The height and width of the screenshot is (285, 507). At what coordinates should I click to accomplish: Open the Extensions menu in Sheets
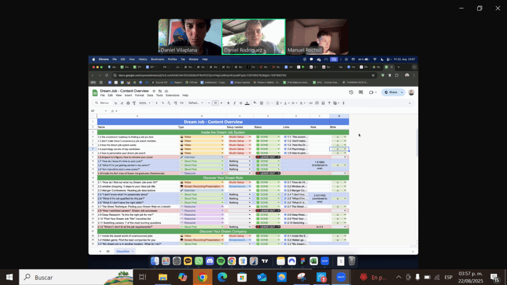coord(173,95)
